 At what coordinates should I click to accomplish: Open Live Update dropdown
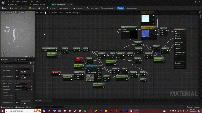point(64,8)
